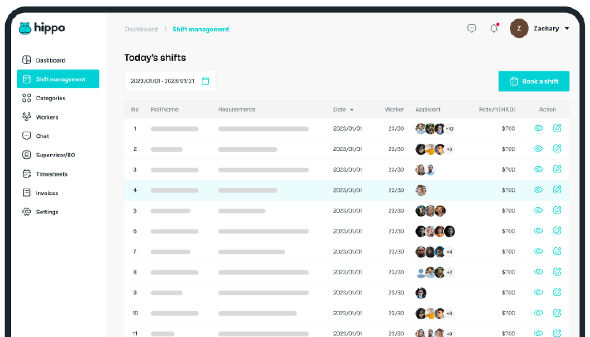View shift row 2 via eye icon

click(x=538, y=148)
